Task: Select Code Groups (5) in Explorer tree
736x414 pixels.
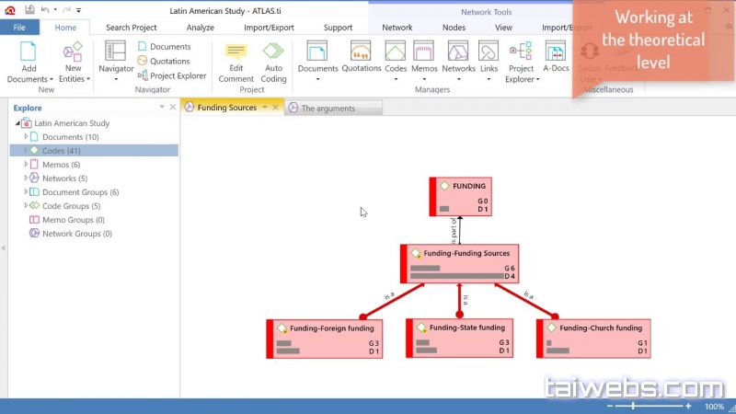Action: (x=65, y=206)
